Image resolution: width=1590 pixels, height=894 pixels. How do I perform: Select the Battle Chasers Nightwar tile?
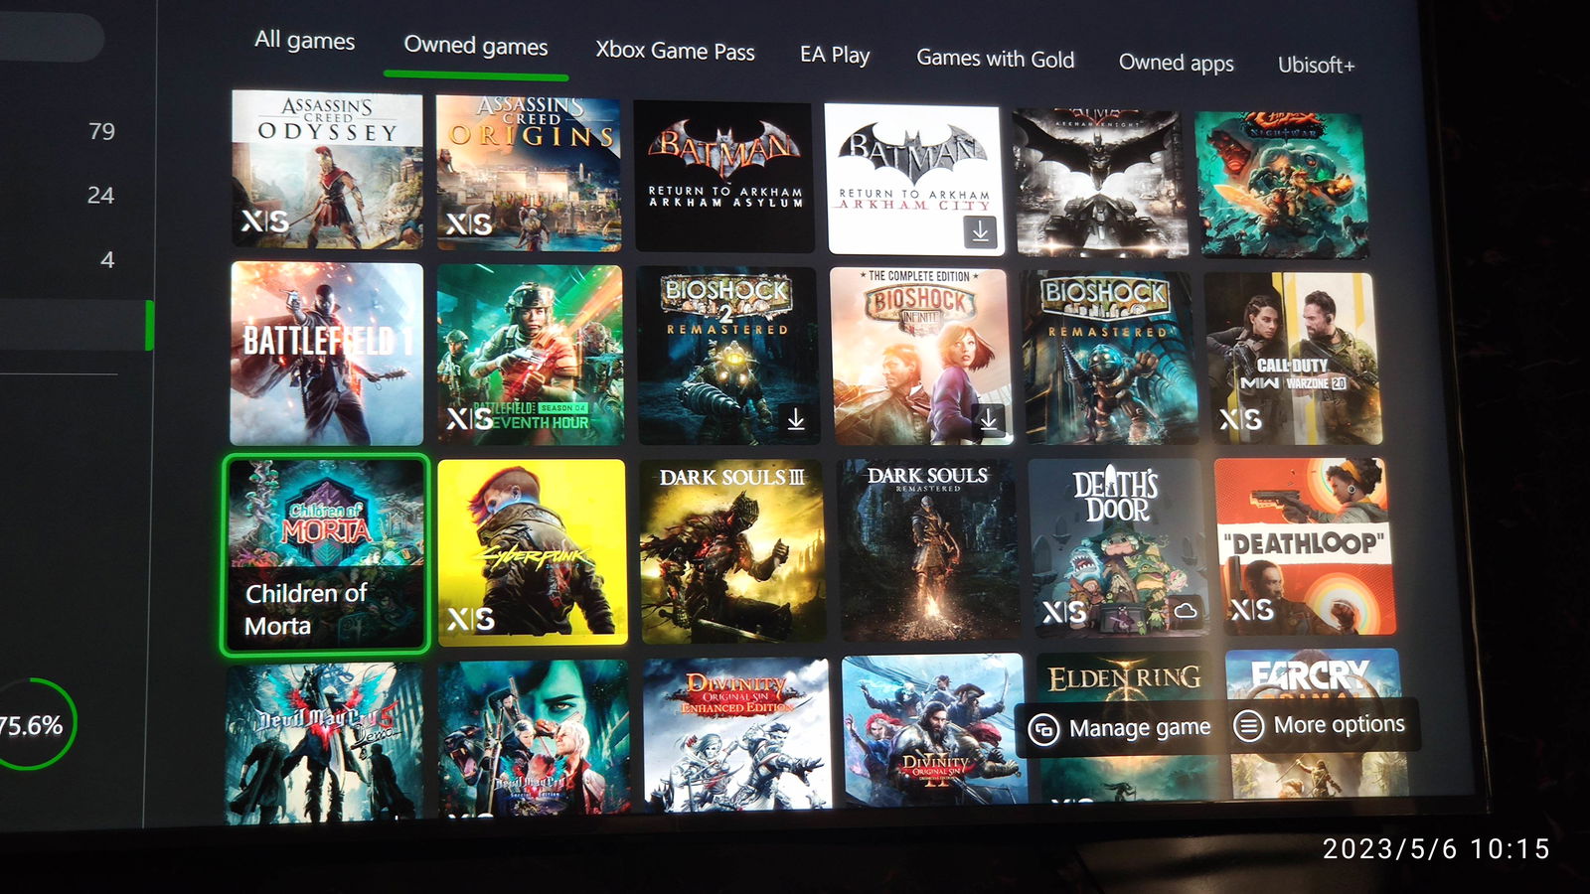[1280, 185]
